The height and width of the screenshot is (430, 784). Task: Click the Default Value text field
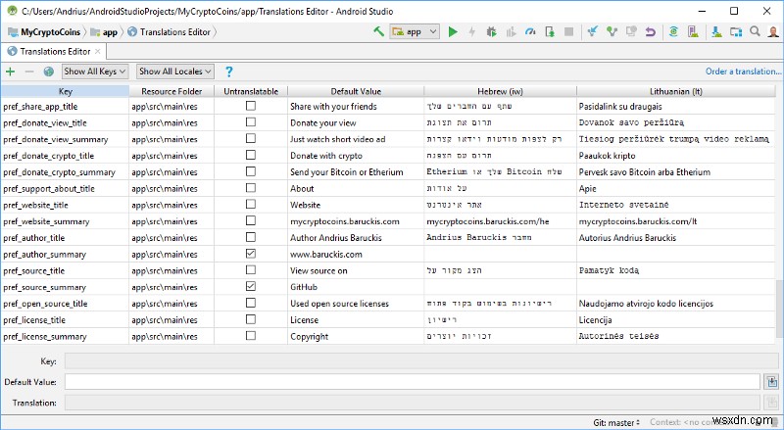coord(412,381)
